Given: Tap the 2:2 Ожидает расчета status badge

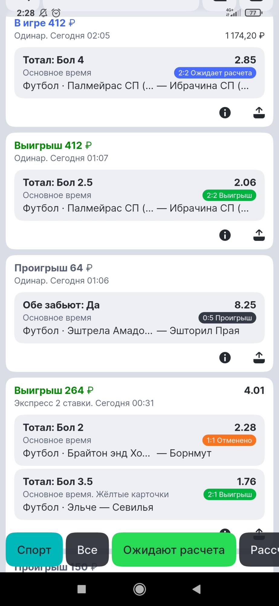Looking at the screenshot, I should point(215,73).
